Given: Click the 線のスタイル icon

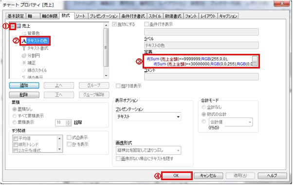Looking at the screenshot, I should pyautogui.click(x=24, y=70).
